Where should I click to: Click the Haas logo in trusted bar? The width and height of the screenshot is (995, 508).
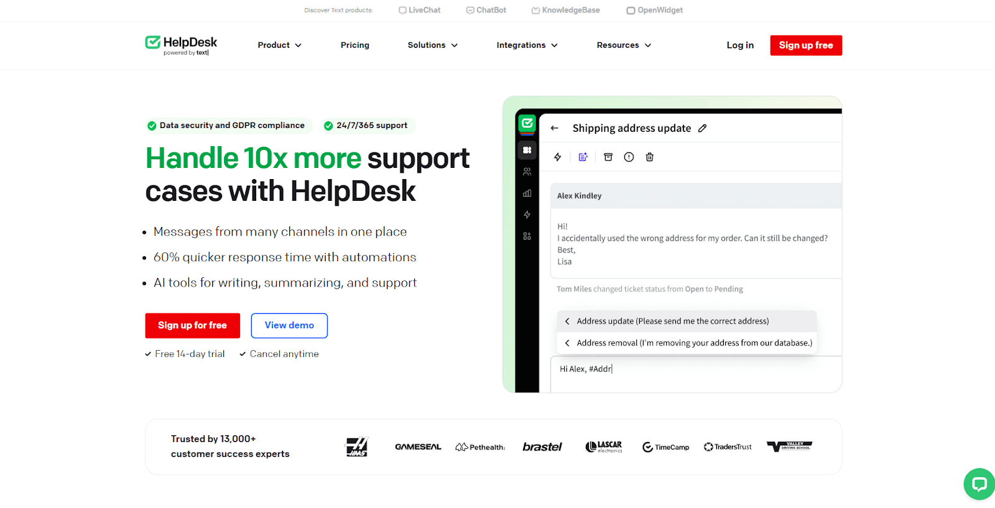[x=357, y=446]
